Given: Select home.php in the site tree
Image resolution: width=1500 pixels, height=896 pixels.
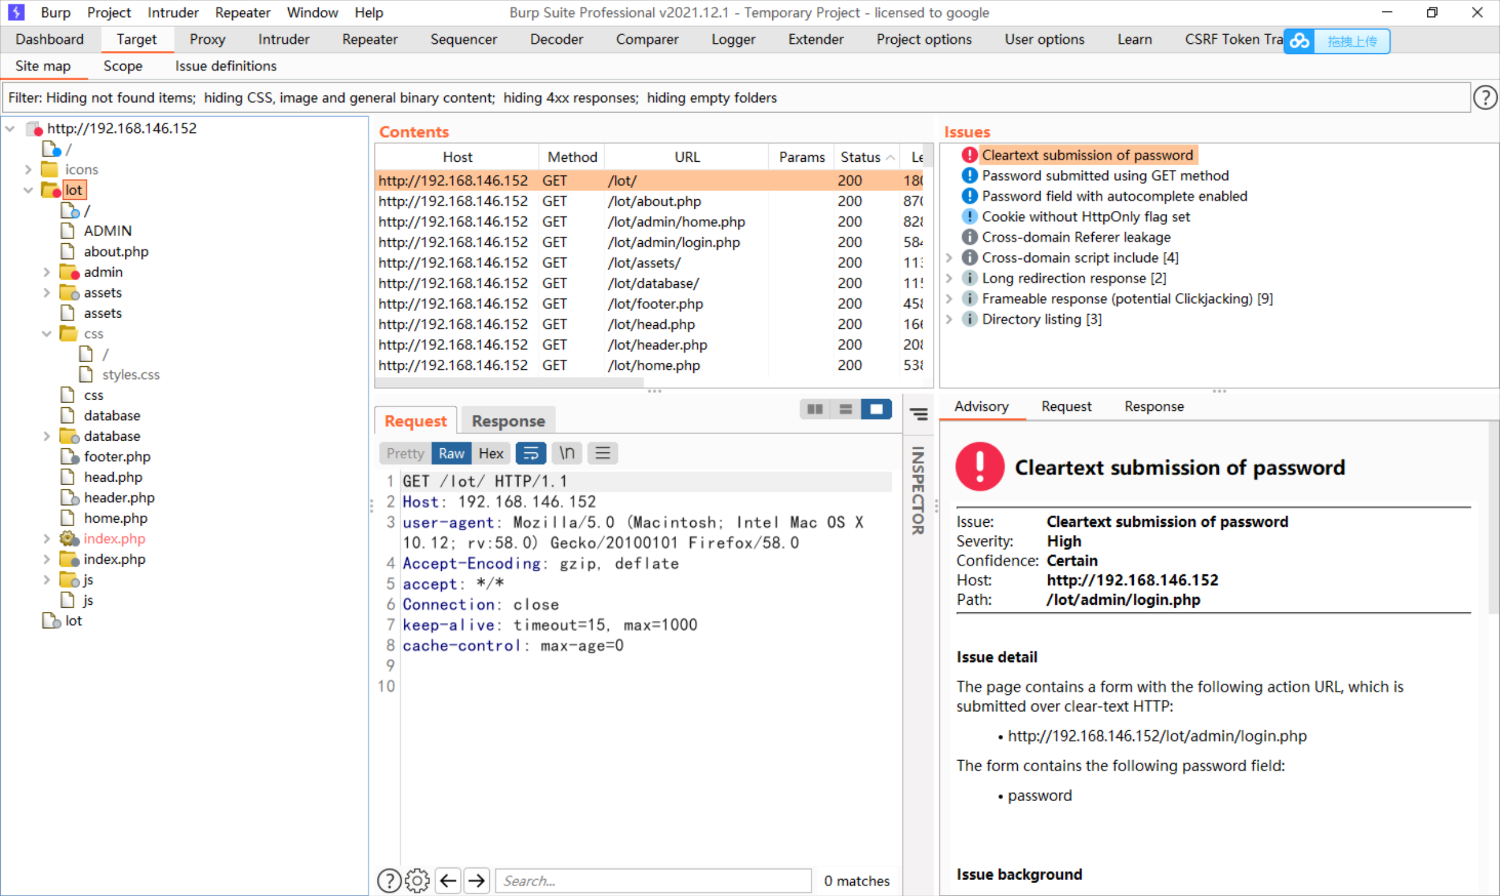Looking at the screenshot, I should [115, 518].
